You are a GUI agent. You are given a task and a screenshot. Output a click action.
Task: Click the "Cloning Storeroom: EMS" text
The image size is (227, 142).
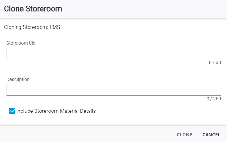(32, 27)
